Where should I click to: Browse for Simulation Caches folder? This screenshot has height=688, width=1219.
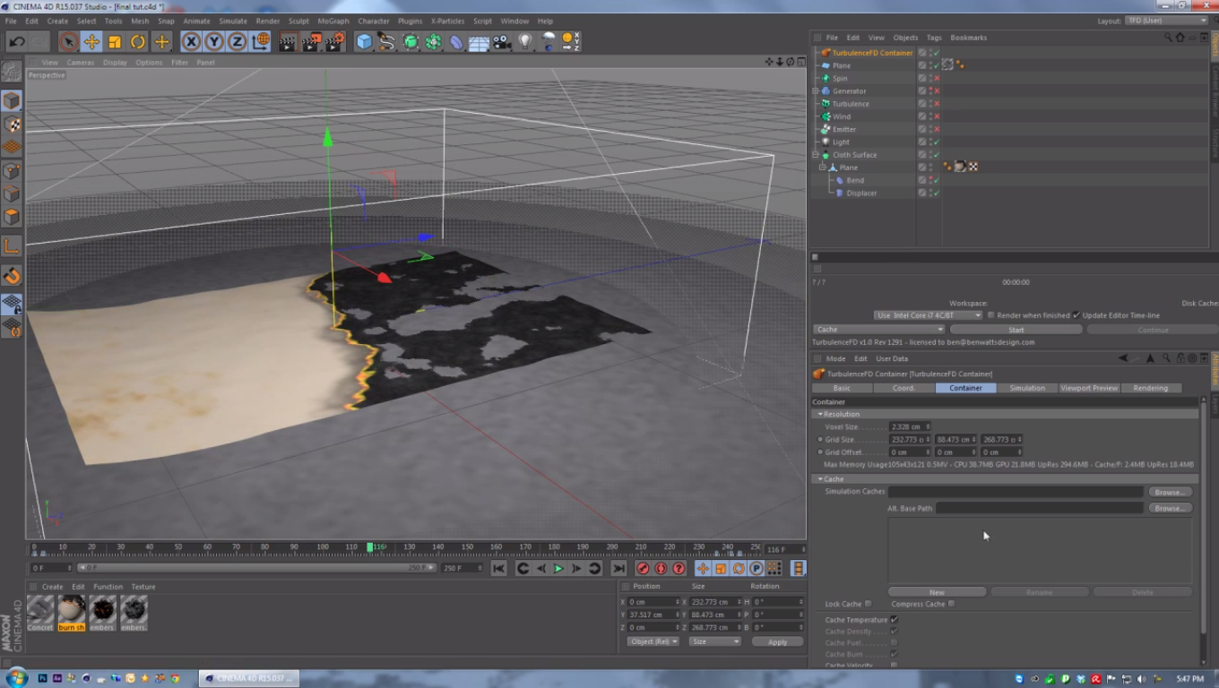1170,492
